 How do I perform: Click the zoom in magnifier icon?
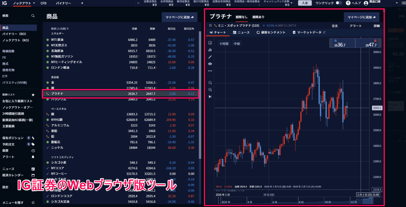[210, 90]
